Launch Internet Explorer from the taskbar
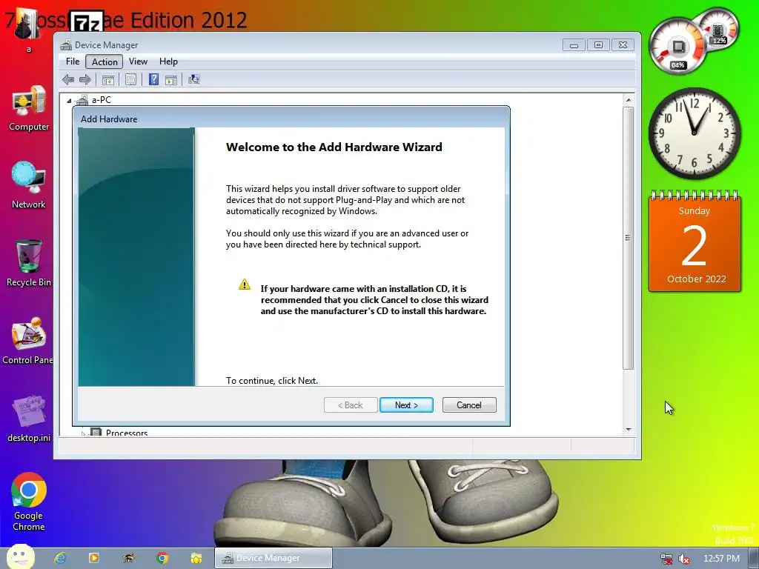This screenshot has width=759, height=569. 60,558
